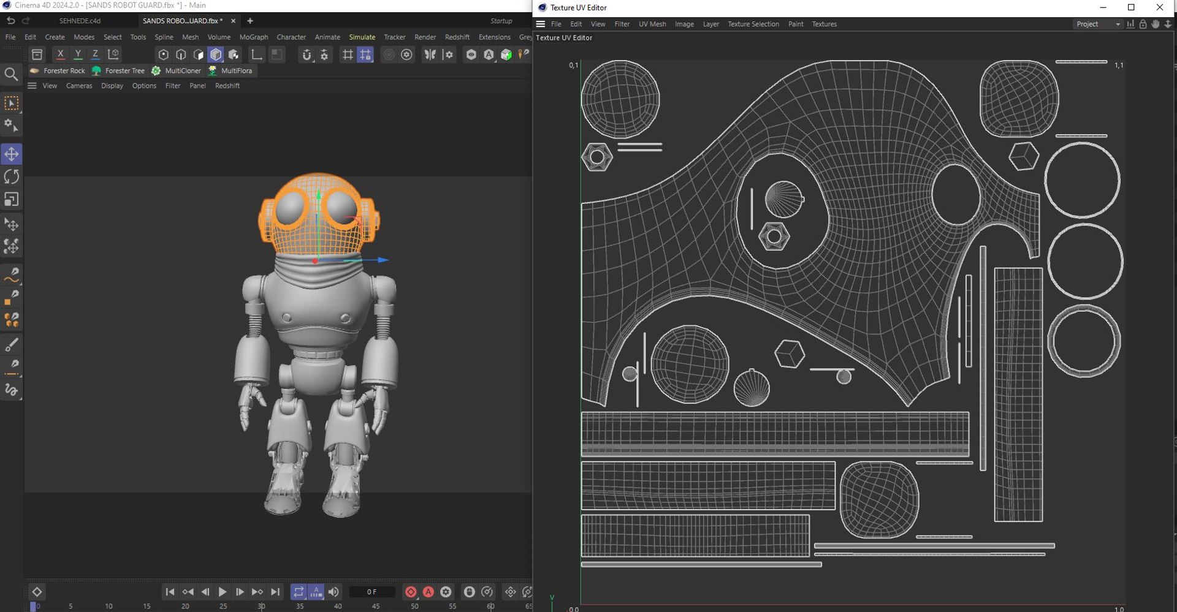Image resolution: width=1177 pixels, height=612 pixels.
Task: Open the Simulate menu
Action: click(x=362, y=37)
